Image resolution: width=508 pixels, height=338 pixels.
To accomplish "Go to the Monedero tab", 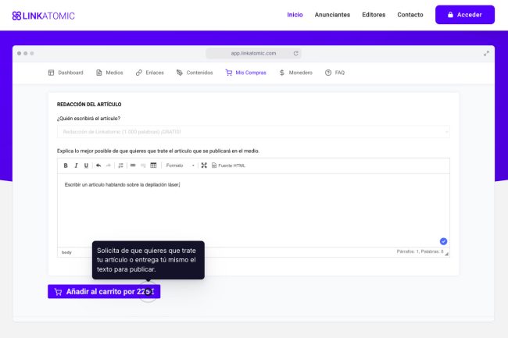I will click(295, 73).
